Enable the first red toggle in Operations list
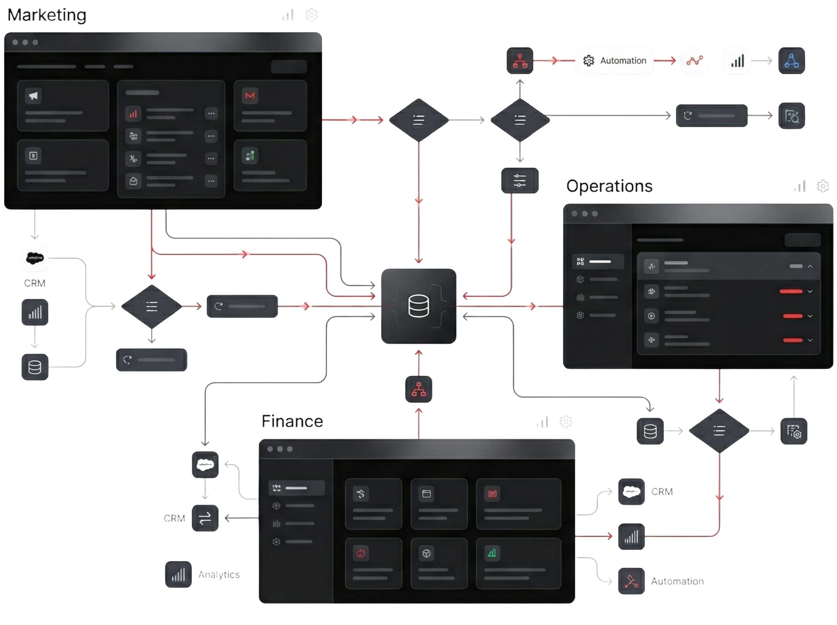The image size is (837, 625). 791,292
